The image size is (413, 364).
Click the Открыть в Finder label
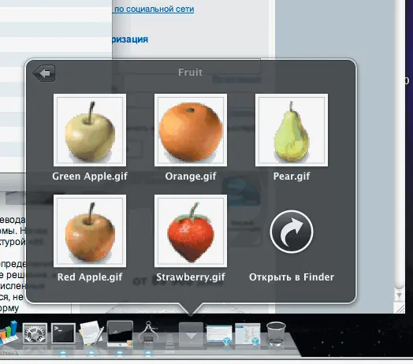click(x=292, y=277)
